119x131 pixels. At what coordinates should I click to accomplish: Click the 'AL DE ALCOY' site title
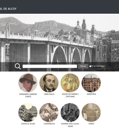coord(8,9)
